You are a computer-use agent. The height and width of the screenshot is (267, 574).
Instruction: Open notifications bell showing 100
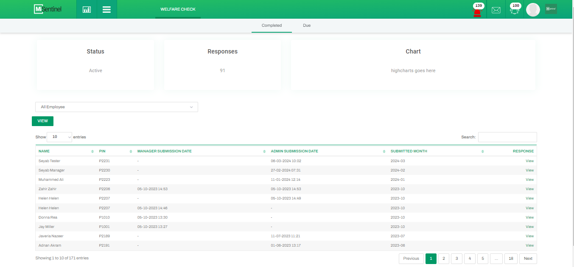coord(515,10)
